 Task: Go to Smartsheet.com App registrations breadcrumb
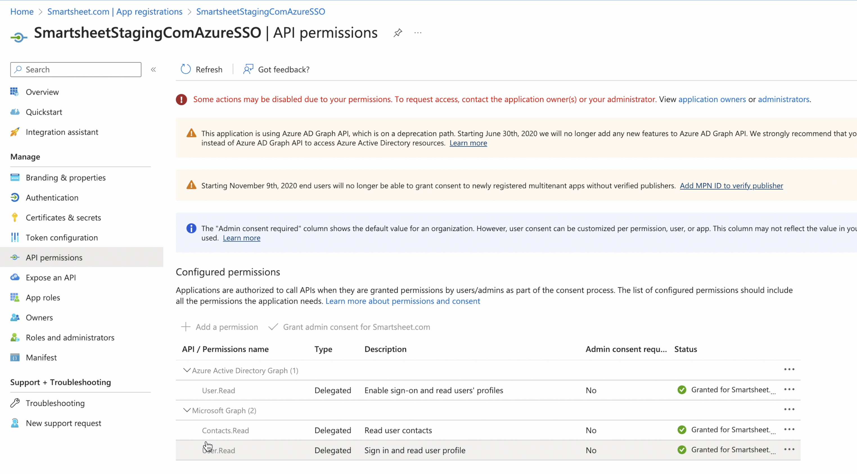click(x=115, y=11)
